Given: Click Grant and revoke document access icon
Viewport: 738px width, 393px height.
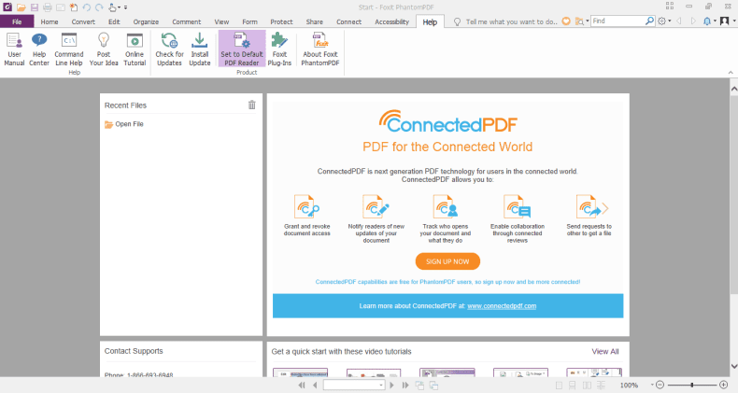Looking at the screenshot, I should [306, 206].
